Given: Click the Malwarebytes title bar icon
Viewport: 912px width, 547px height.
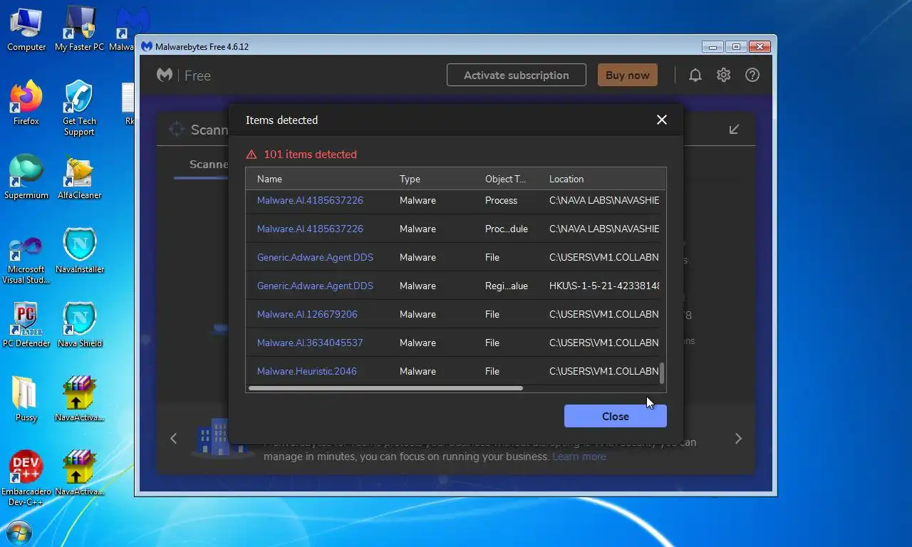Looking at the screenshot, I should [x=147, y=46].
